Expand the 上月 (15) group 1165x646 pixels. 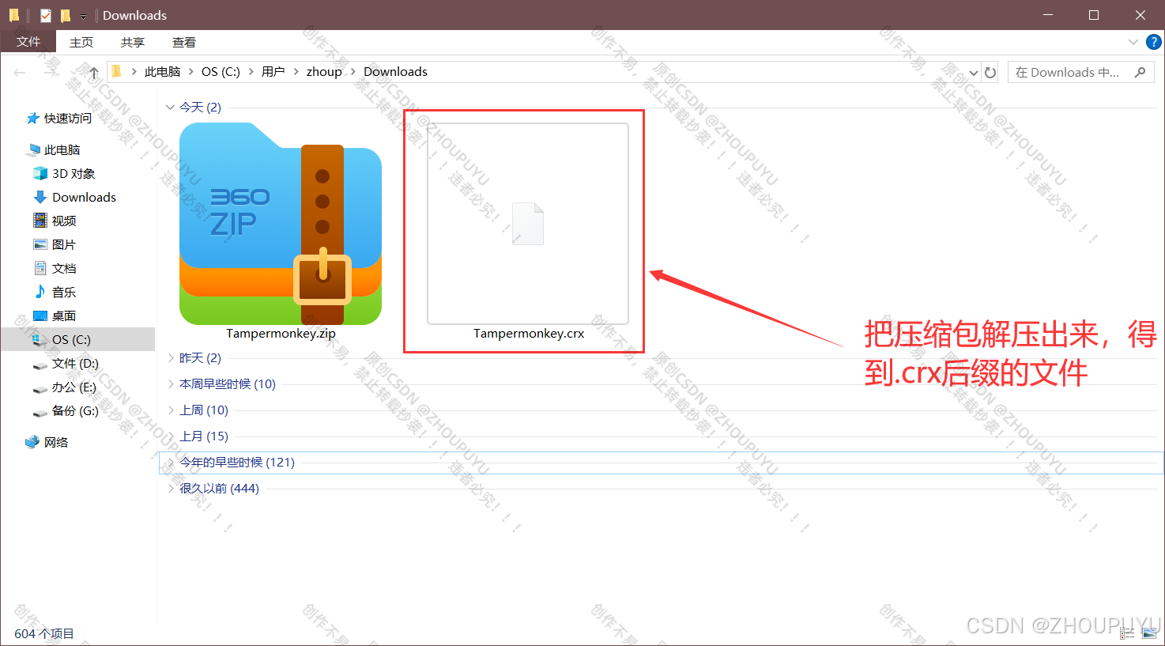[x=170, y=436]
